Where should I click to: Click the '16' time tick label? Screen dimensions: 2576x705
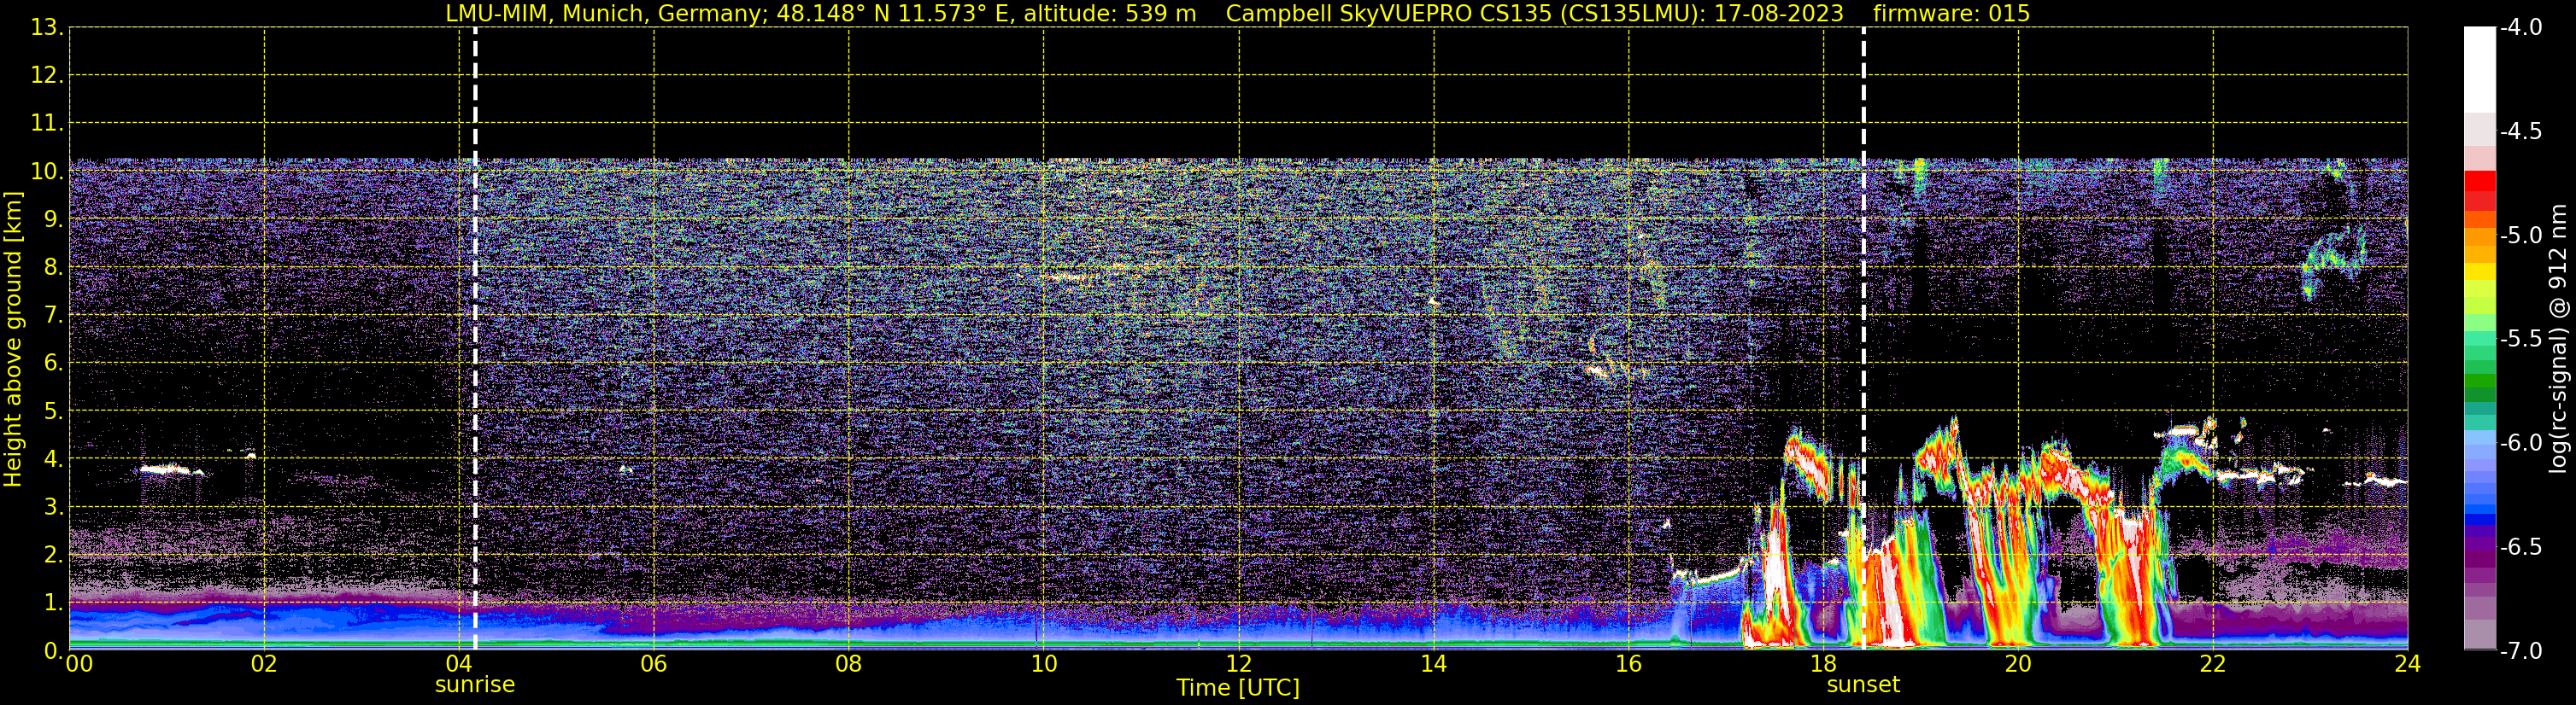click(x=1629, y=664)
